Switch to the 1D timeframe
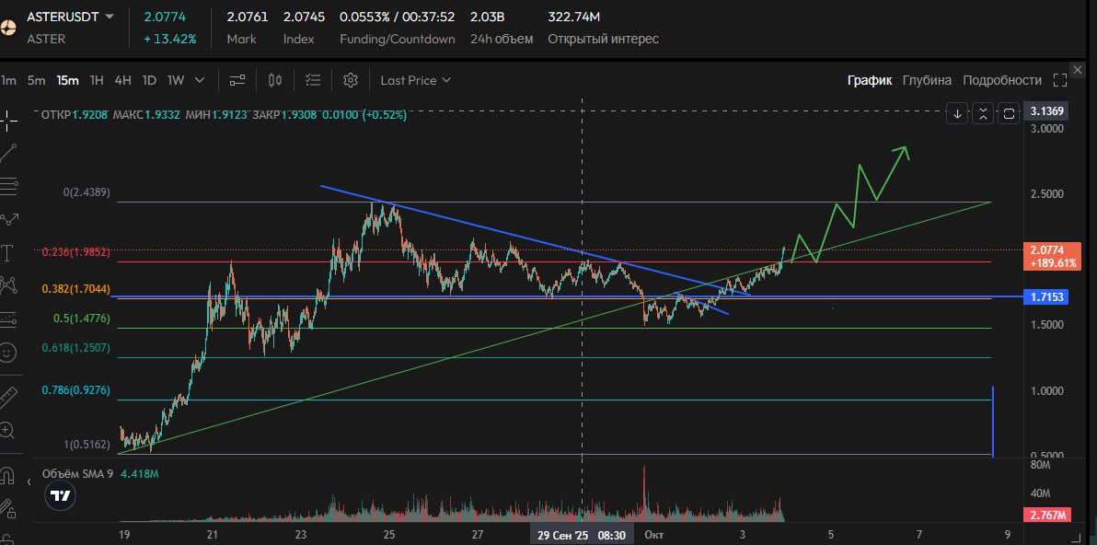Image resolution: width=1097 pixels, height=545 pixels. point(149,80)
